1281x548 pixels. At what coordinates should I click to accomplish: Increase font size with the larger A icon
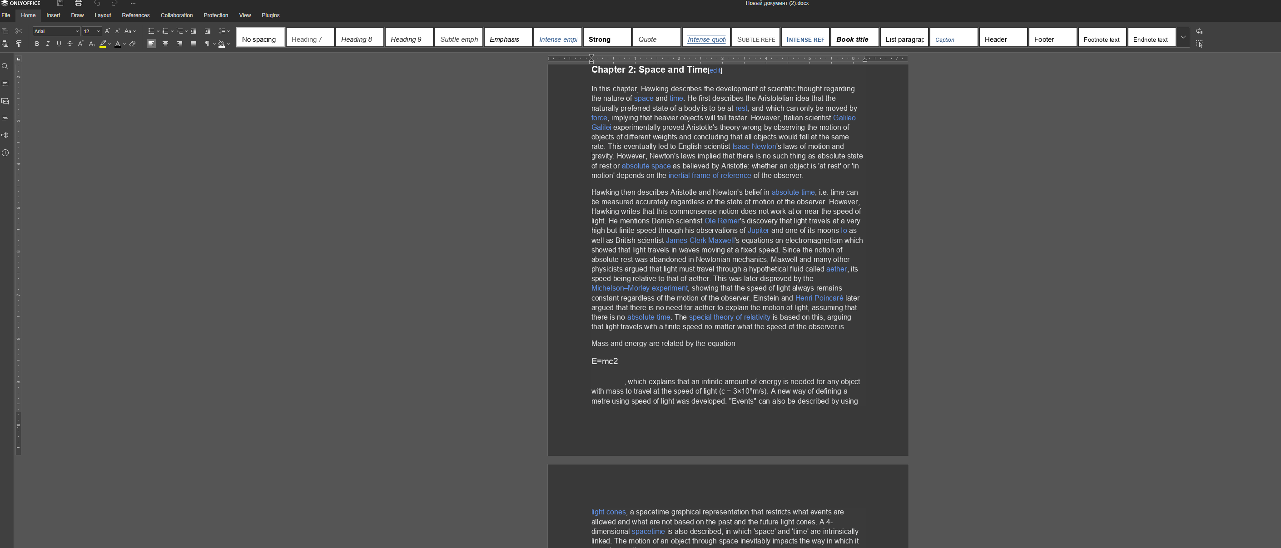107,31
